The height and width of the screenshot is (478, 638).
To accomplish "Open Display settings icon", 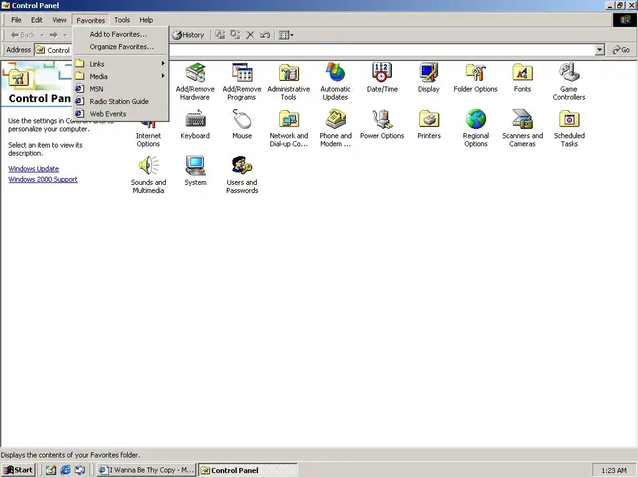I will [x=429, y=78].
